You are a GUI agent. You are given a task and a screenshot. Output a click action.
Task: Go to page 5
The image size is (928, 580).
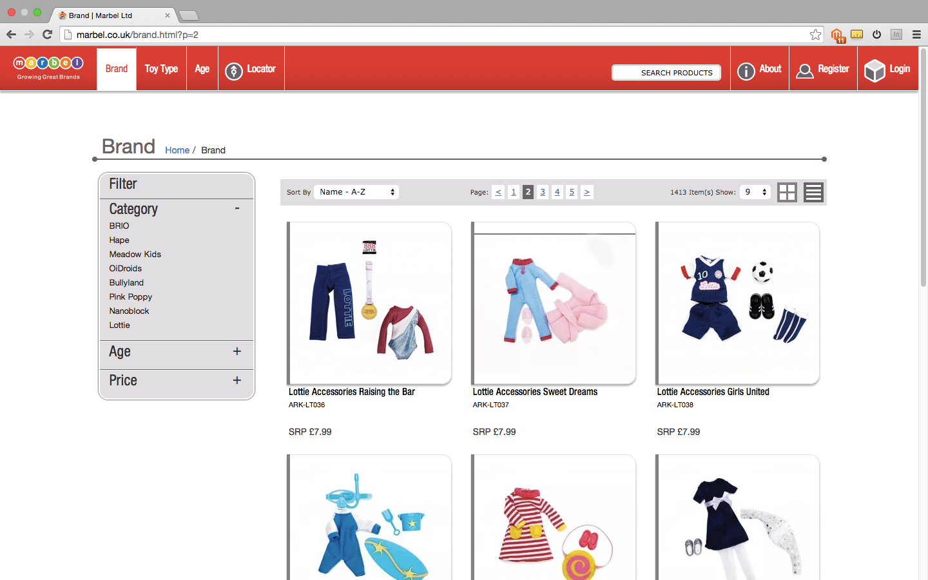click(x=572, y=192)
